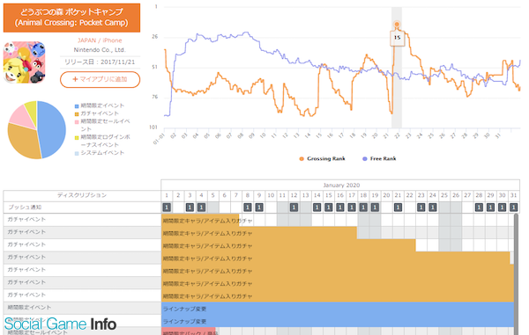The height and width of the screenshot is (335, 529).
Task: Click the push notification badge on January 1
Action: pyautogui.click(x=167, y=208)
